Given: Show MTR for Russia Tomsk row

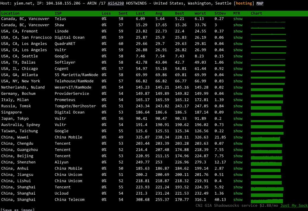Looking at the screenshot, I should [238, 106].
